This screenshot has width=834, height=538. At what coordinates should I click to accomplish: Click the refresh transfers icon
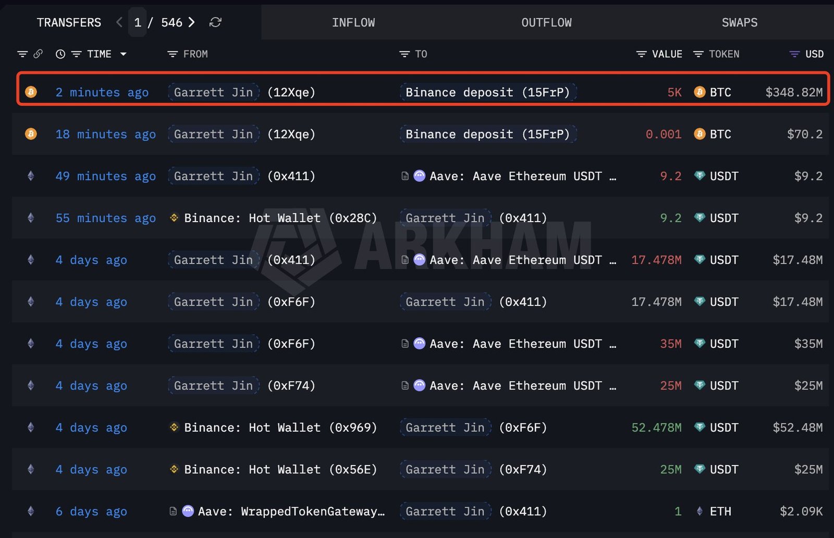(215, 22)
